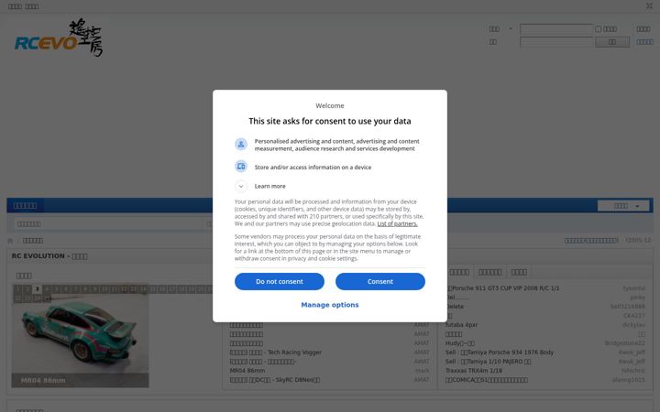Open the List of partners link
The image size is (660, 412).
click(x=397, y=223)
